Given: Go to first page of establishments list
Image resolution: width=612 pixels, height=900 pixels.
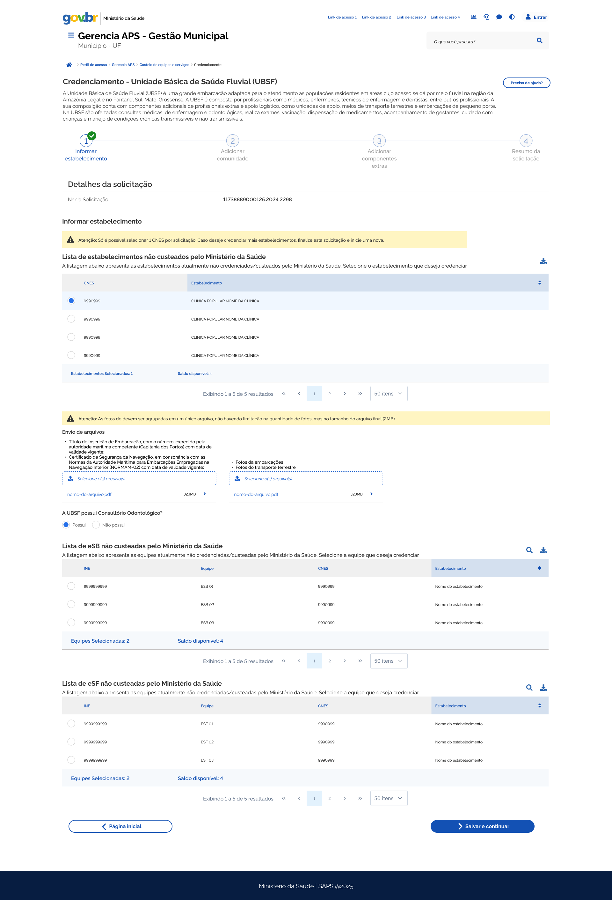Looking at the screenshot, I should tap(284, 394).
